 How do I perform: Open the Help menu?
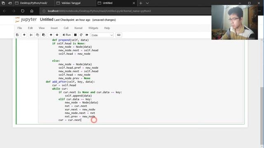(x=107, y=28)
